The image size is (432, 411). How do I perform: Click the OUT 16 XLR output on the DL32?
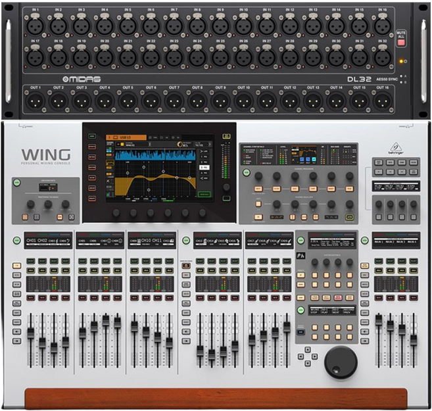click(x=383, y=101)
